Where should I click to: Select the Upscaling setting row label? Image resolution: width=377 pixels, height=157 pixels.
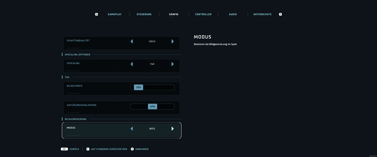(73, 63)
